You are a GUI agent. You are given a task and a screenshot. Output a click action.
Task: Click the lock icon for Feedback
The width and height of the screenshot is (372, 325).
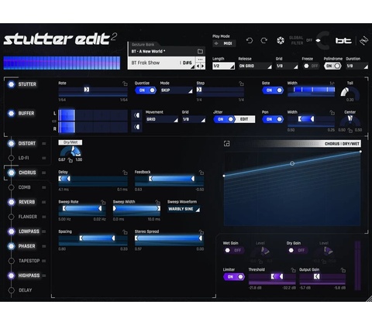pos(201,173)
